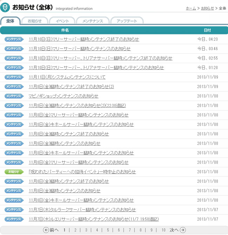228x235 pixels.
Task: Open マビノギショップメンテナンスのお知らせ link
Action: coord(63,96)
